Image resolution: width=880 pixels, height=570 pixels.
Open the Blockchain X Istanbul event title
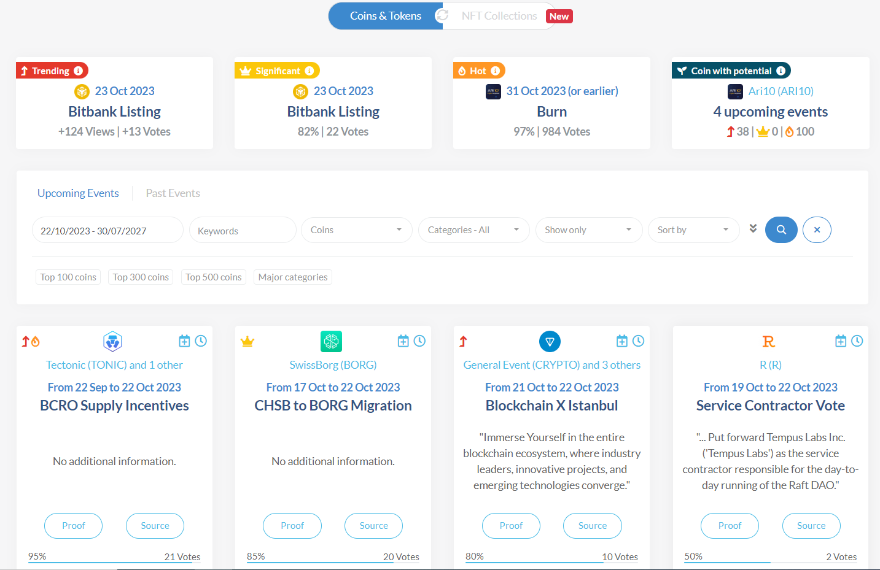pos(552,406)
